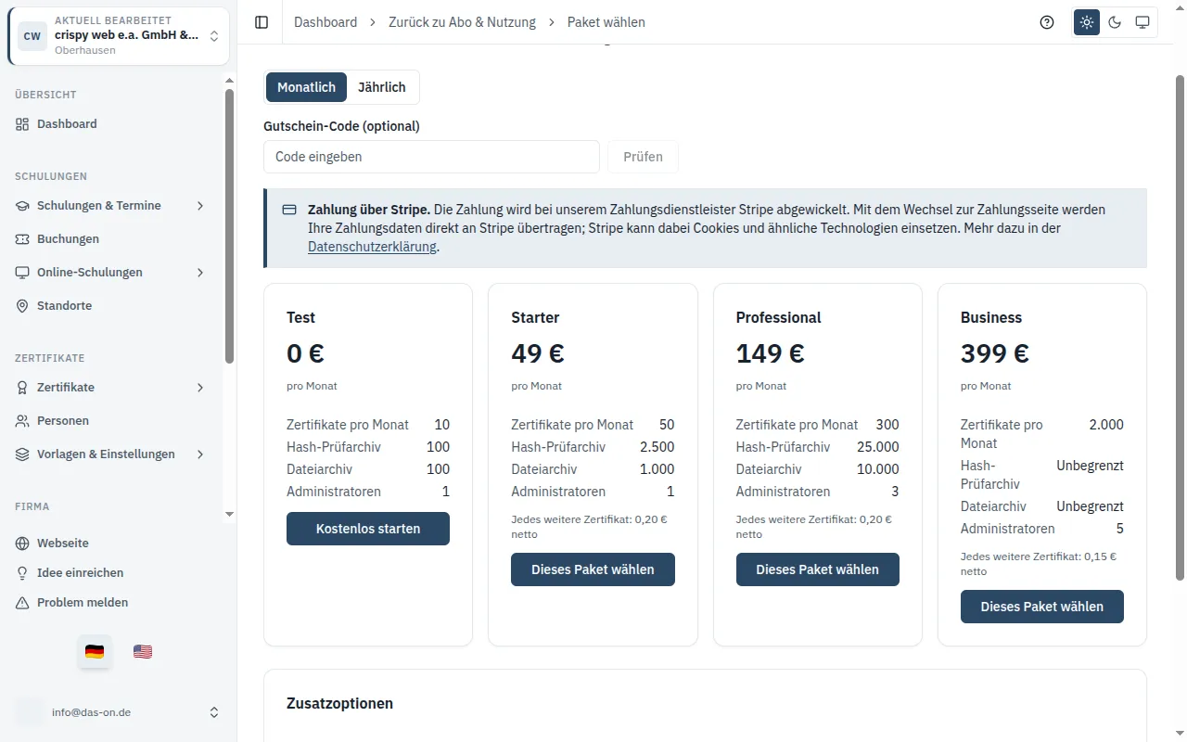
Task: Select system theme monitor icon
Action: pyautogui.click(x=1142, y=22)
